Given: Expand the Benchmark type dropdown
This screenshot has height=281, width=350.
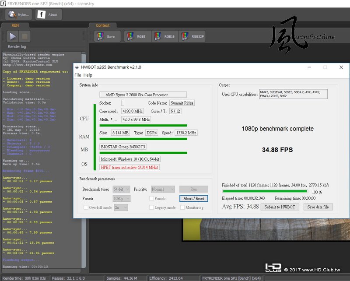Looking at the screenshot, I should [122, 189].
